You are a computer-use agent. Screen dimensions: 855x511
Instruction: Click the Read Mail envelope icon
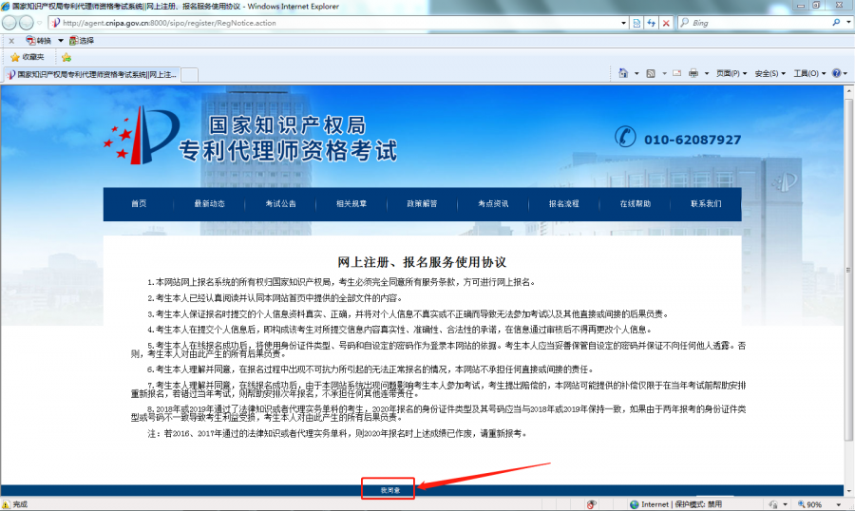coord(676,73)
